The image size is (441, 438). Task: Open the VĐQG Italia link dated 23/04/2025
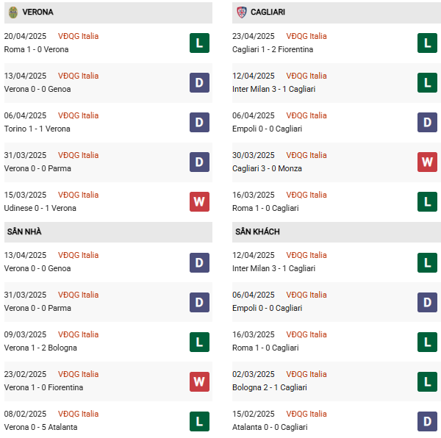point(307,36)
